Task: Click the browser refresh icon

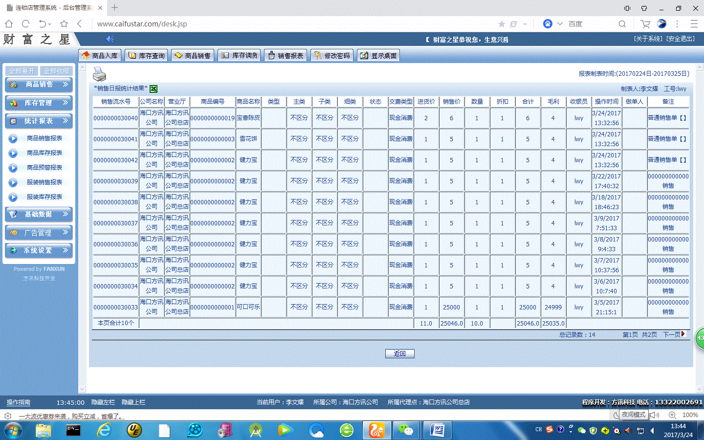Action: click(26, 24)
